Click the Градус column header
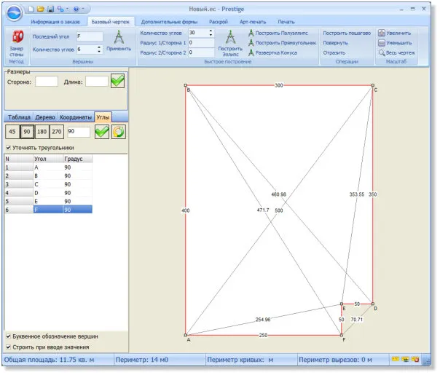Image resolution: width=440 pixels, height=375 pixels. click(78, 159)
